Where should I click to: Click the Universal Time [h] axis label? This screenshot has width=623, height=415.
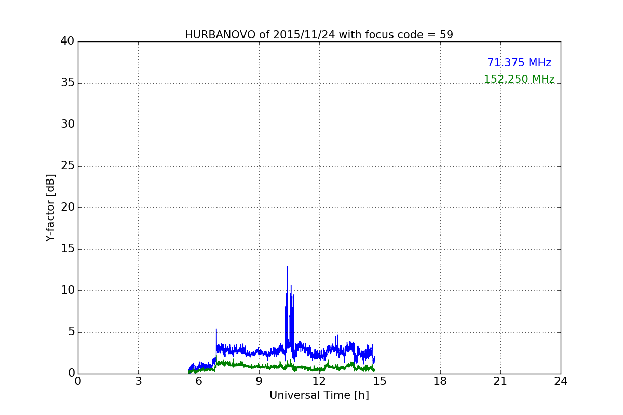click(x=319, y=395)
